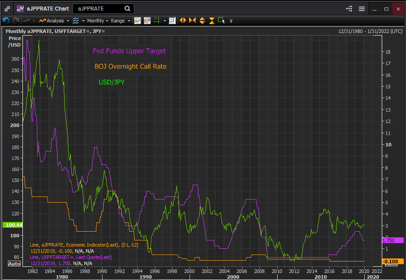Click the channel linking icon near window controls
The image size is (406, 280).
coord(349,9)
